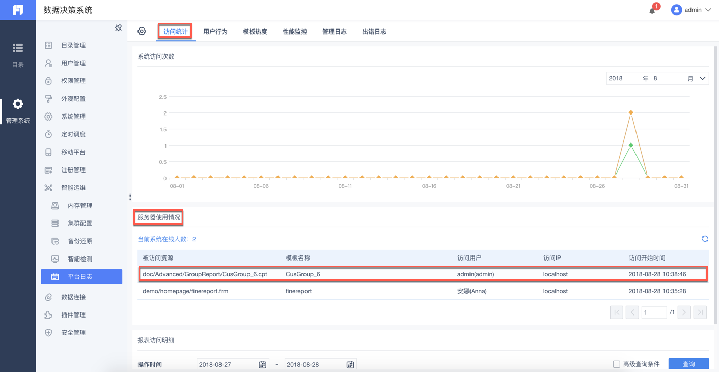The image size is (719, 372).
Task: Go to the next page of results
Action: 684,312
